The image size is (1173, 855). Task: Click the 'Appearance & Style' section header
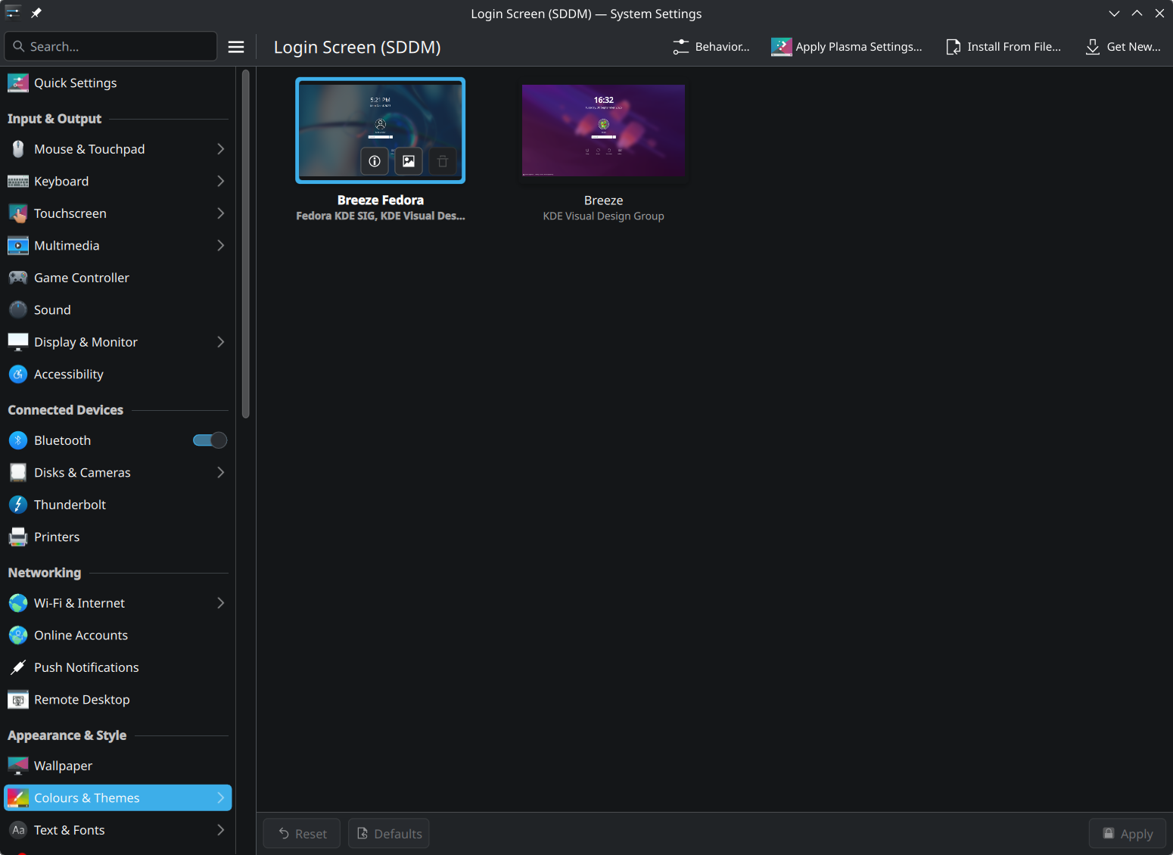[67, 735]
